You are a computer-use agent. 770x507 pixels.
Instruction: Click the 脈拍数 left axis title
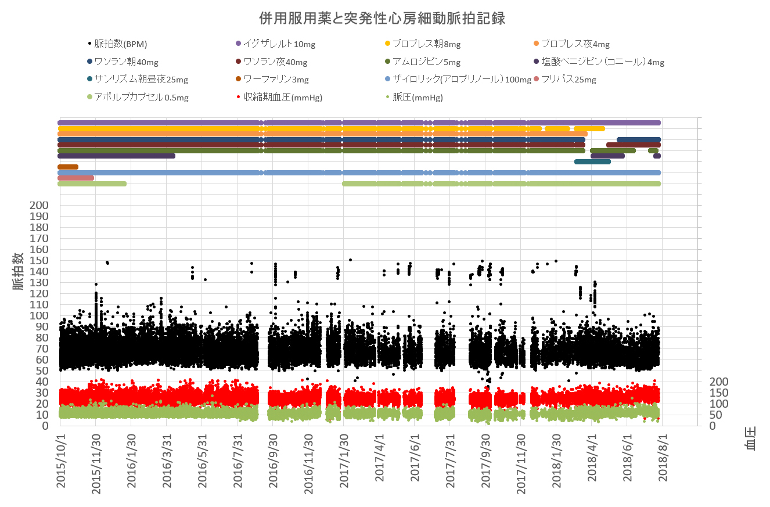[x=18, y=271]
